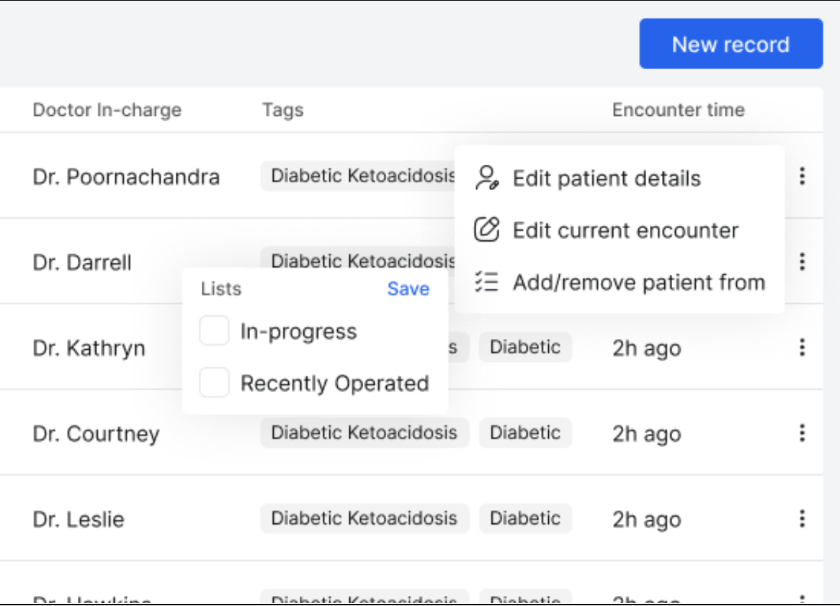Open row actions menu for Dr. Courtney
Viewport: 840px width, 606px height.
point(802,433)
